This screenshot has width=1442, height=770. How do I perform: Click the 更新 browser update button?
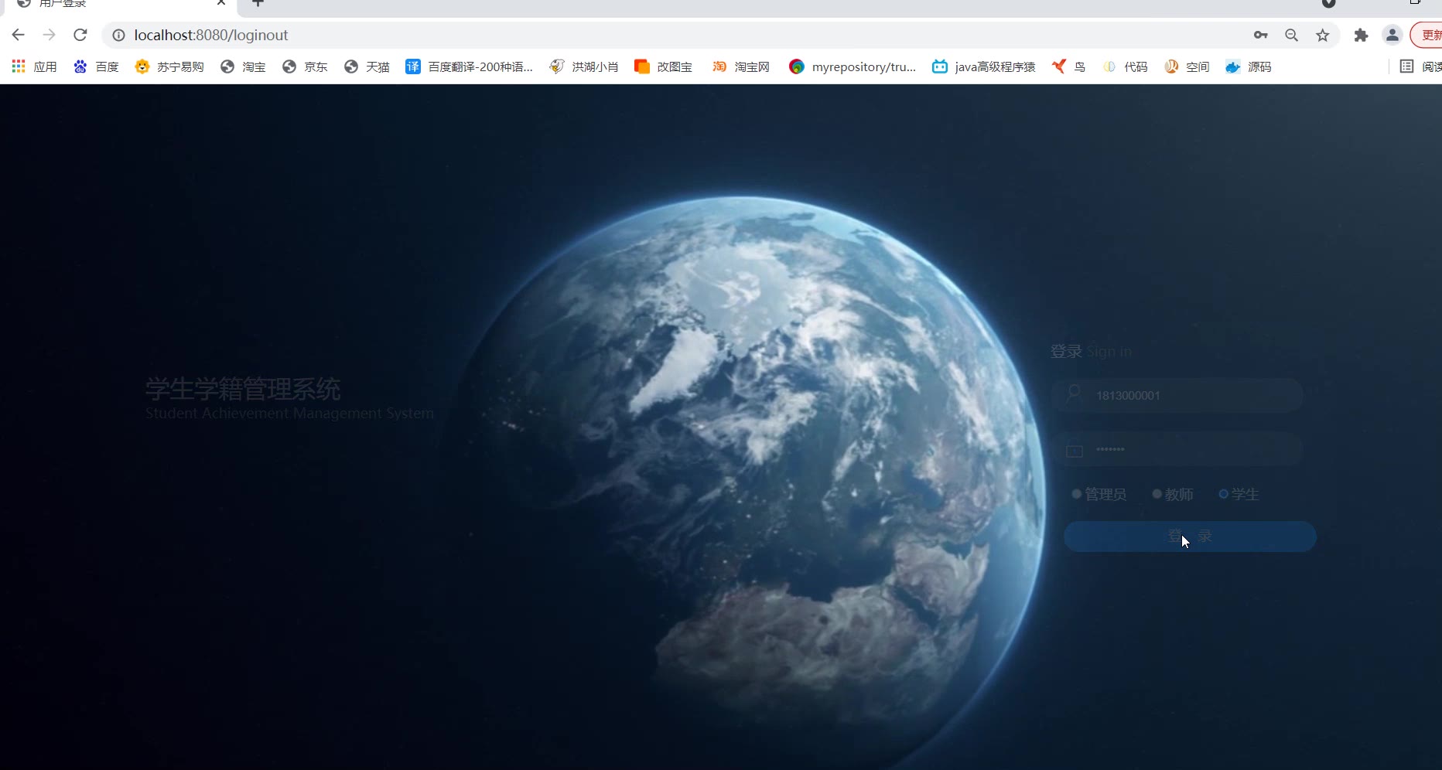click(x=1427, y=35)
